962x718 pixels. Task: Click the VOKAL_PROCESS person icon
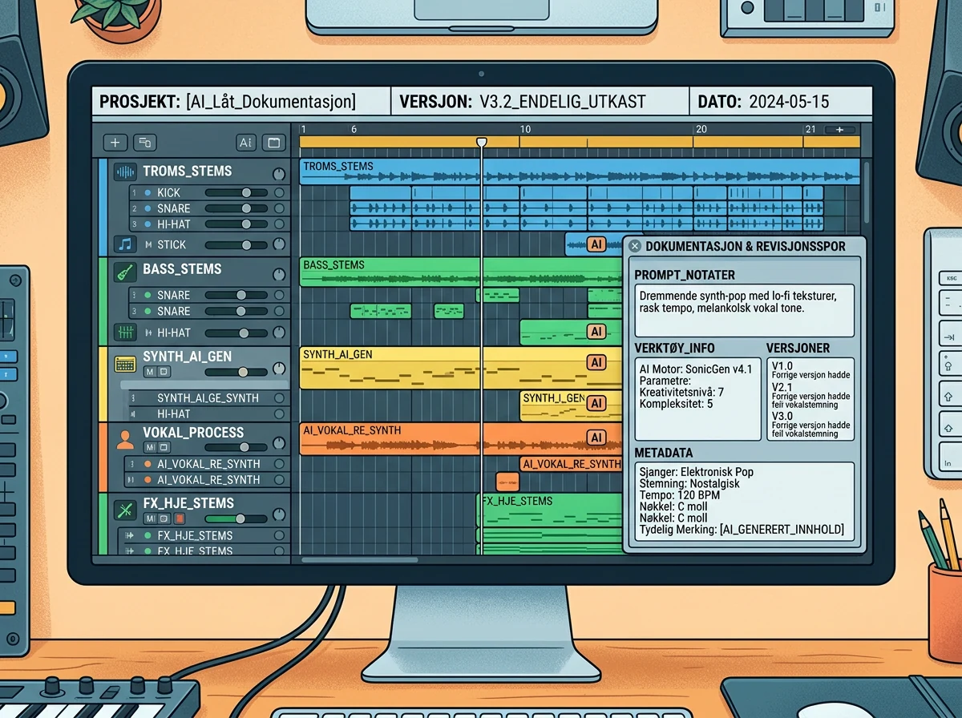124,438
